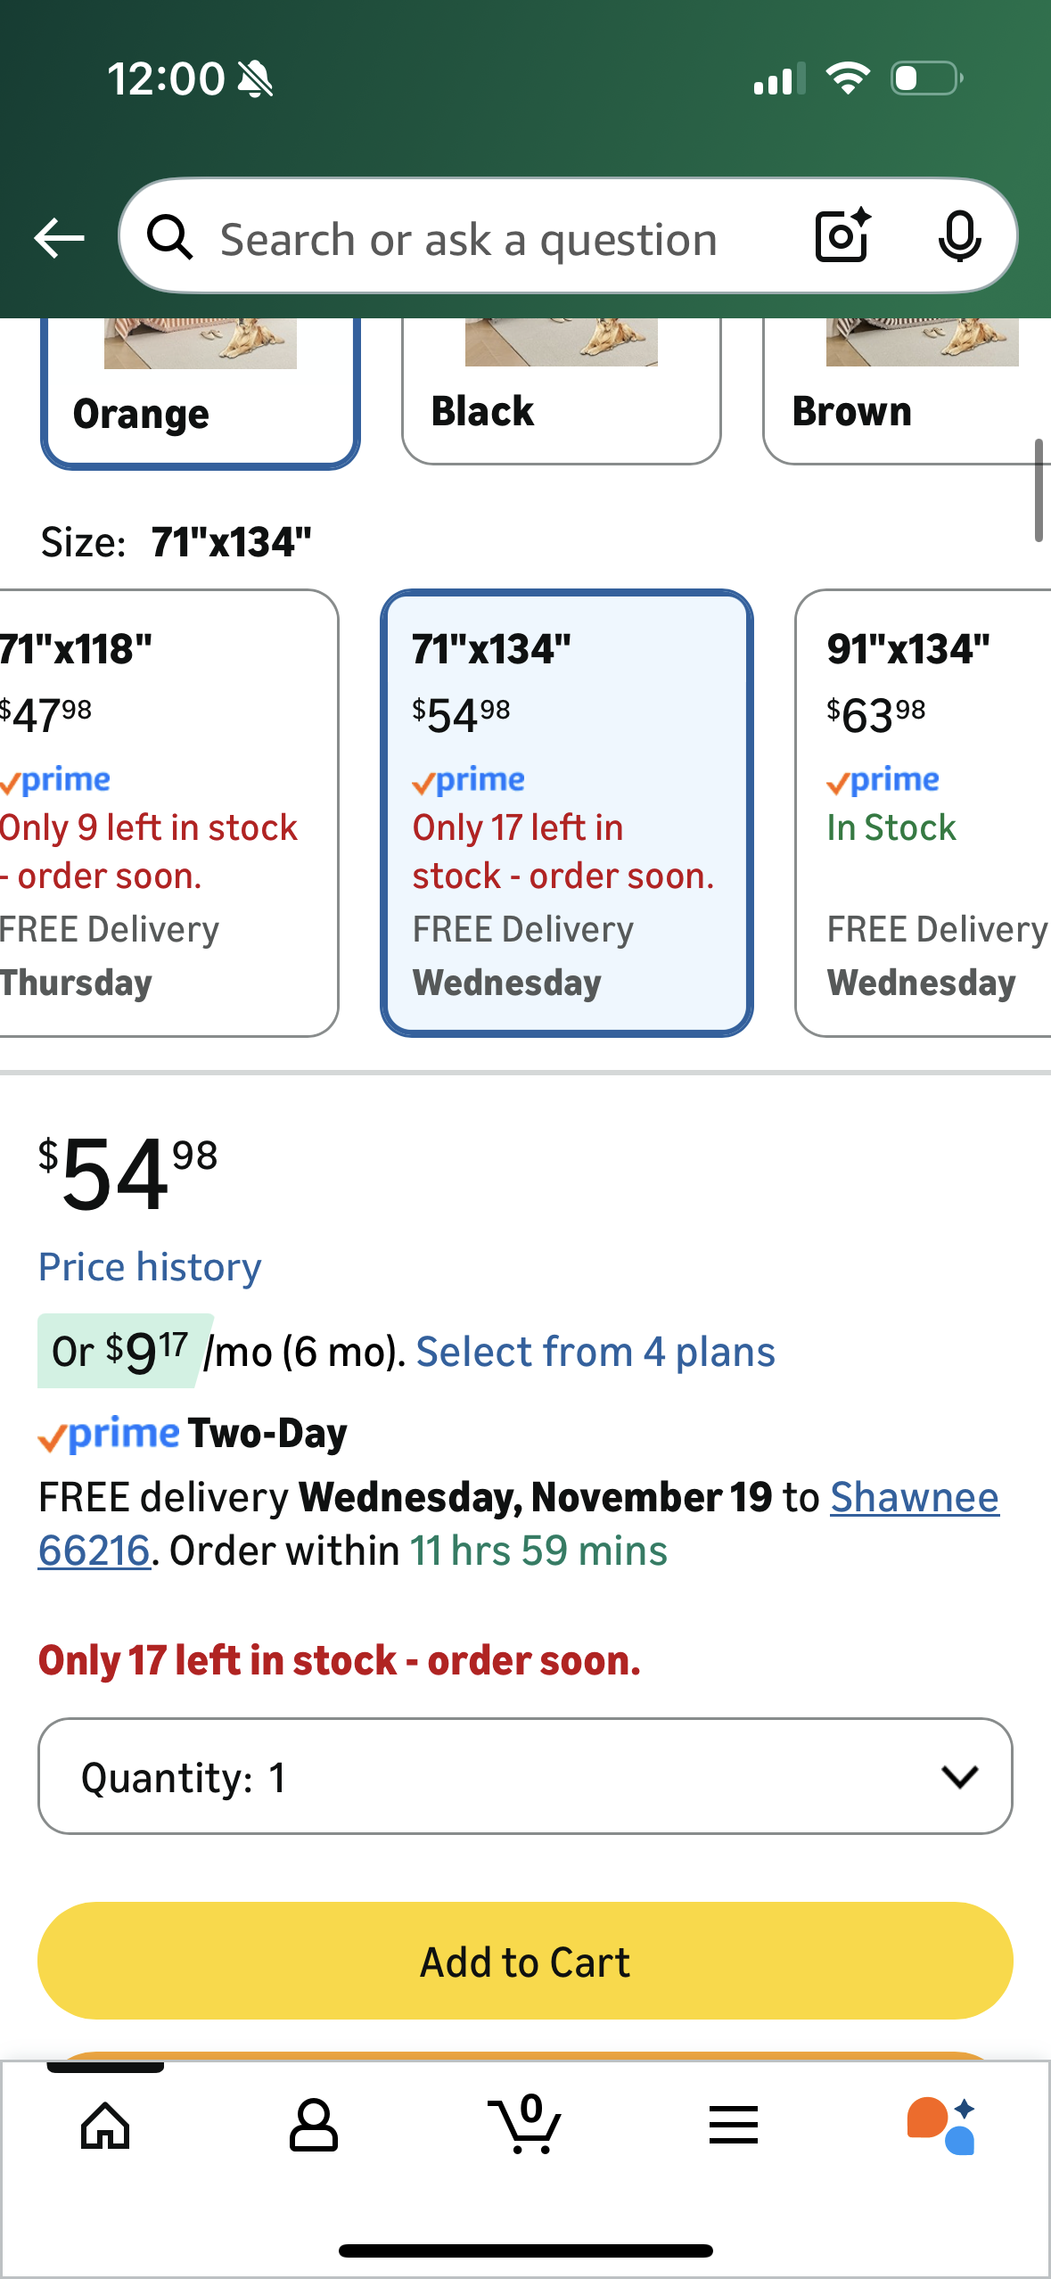The width and height of the screenshot is (1051, 2279).
Task: Tap Select from 4 plans link
Action: point(595,1352)
